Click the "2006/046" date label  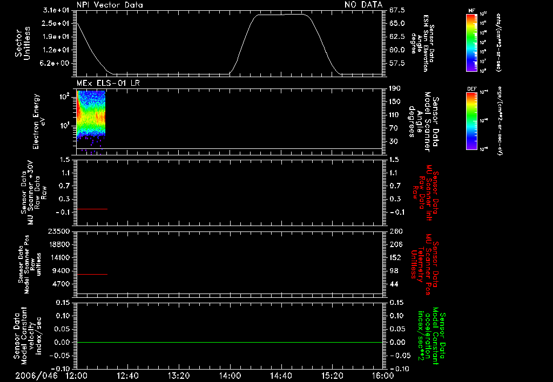click(36, 376)
